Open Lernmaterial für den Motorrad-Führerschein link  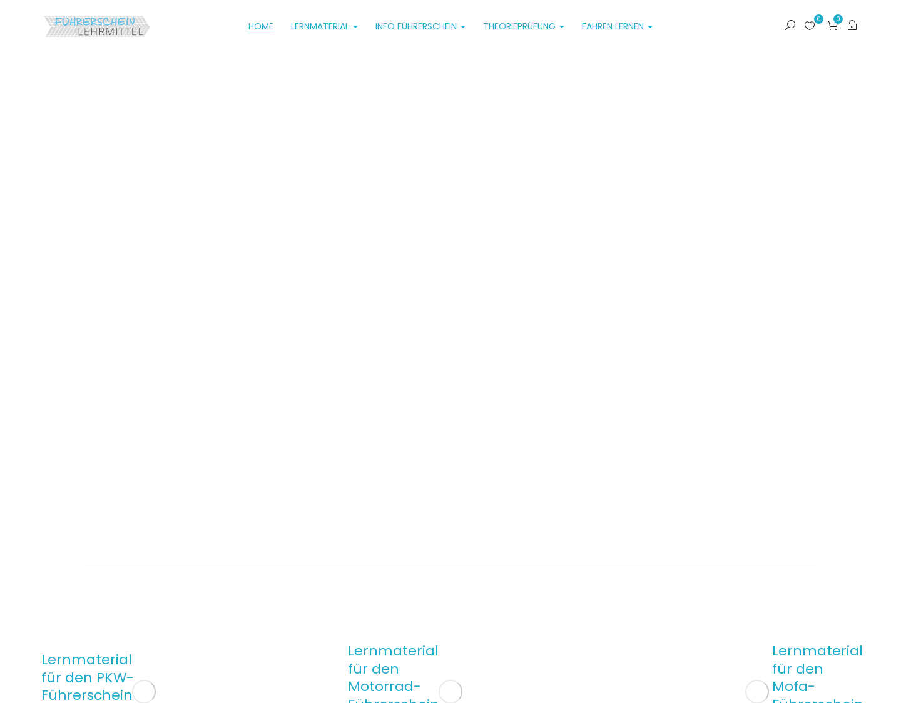(394, 673)
